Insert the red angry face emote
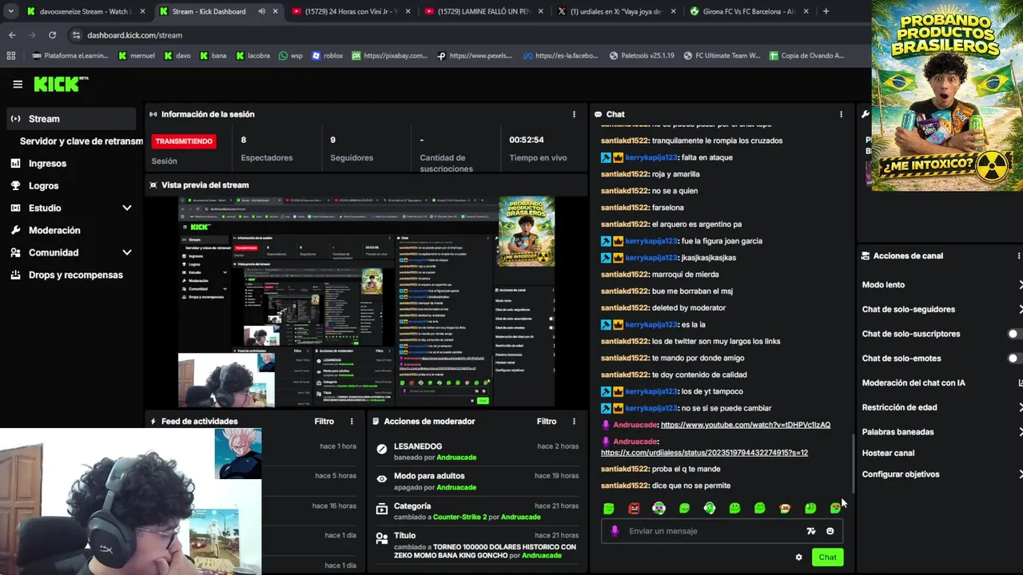 pos(634,508)
